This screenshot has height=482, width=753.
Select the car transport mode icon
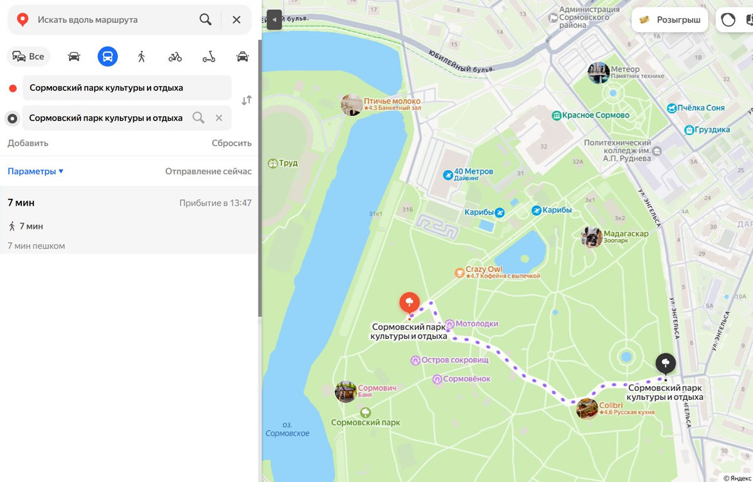click(x=74, y=56)
